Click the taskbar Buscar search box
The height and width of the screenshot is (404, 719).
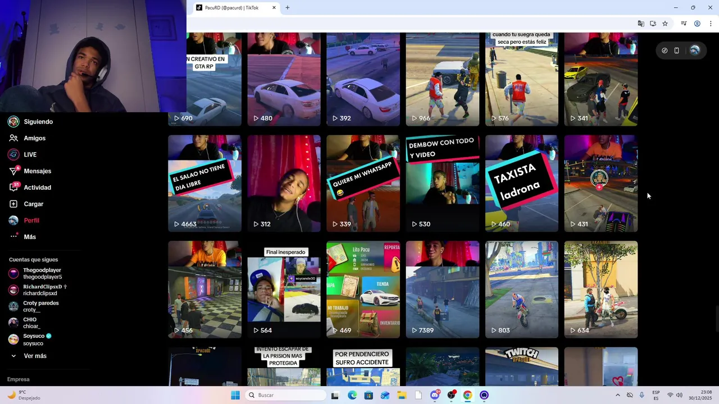285,395
